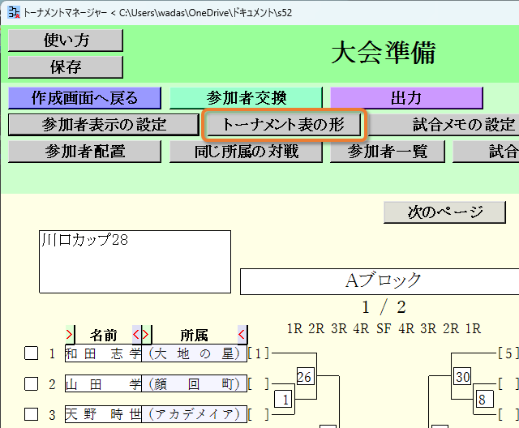The width and height of the screenshot is (519, 428).
Task: Click red left arrow right of 名前 header
Action: tap(136, 335)
